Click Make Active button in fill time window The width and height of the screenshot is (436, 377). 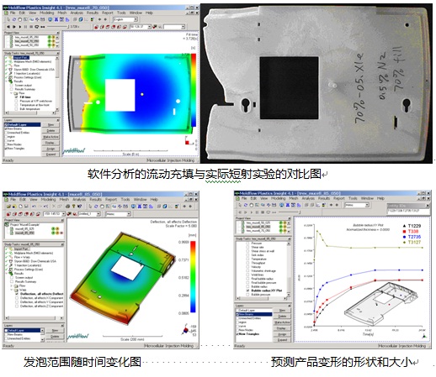pos(51,137)
